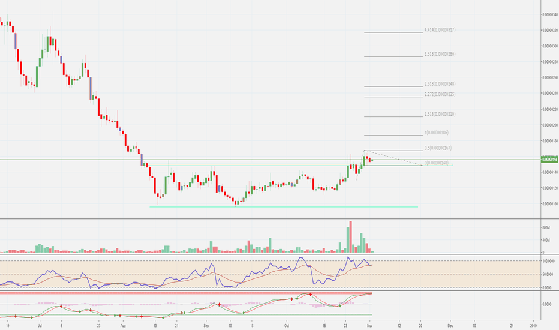Click price axis label 0.00000260
The width and height of the screenshot is (559, 330).
[550, 77]
